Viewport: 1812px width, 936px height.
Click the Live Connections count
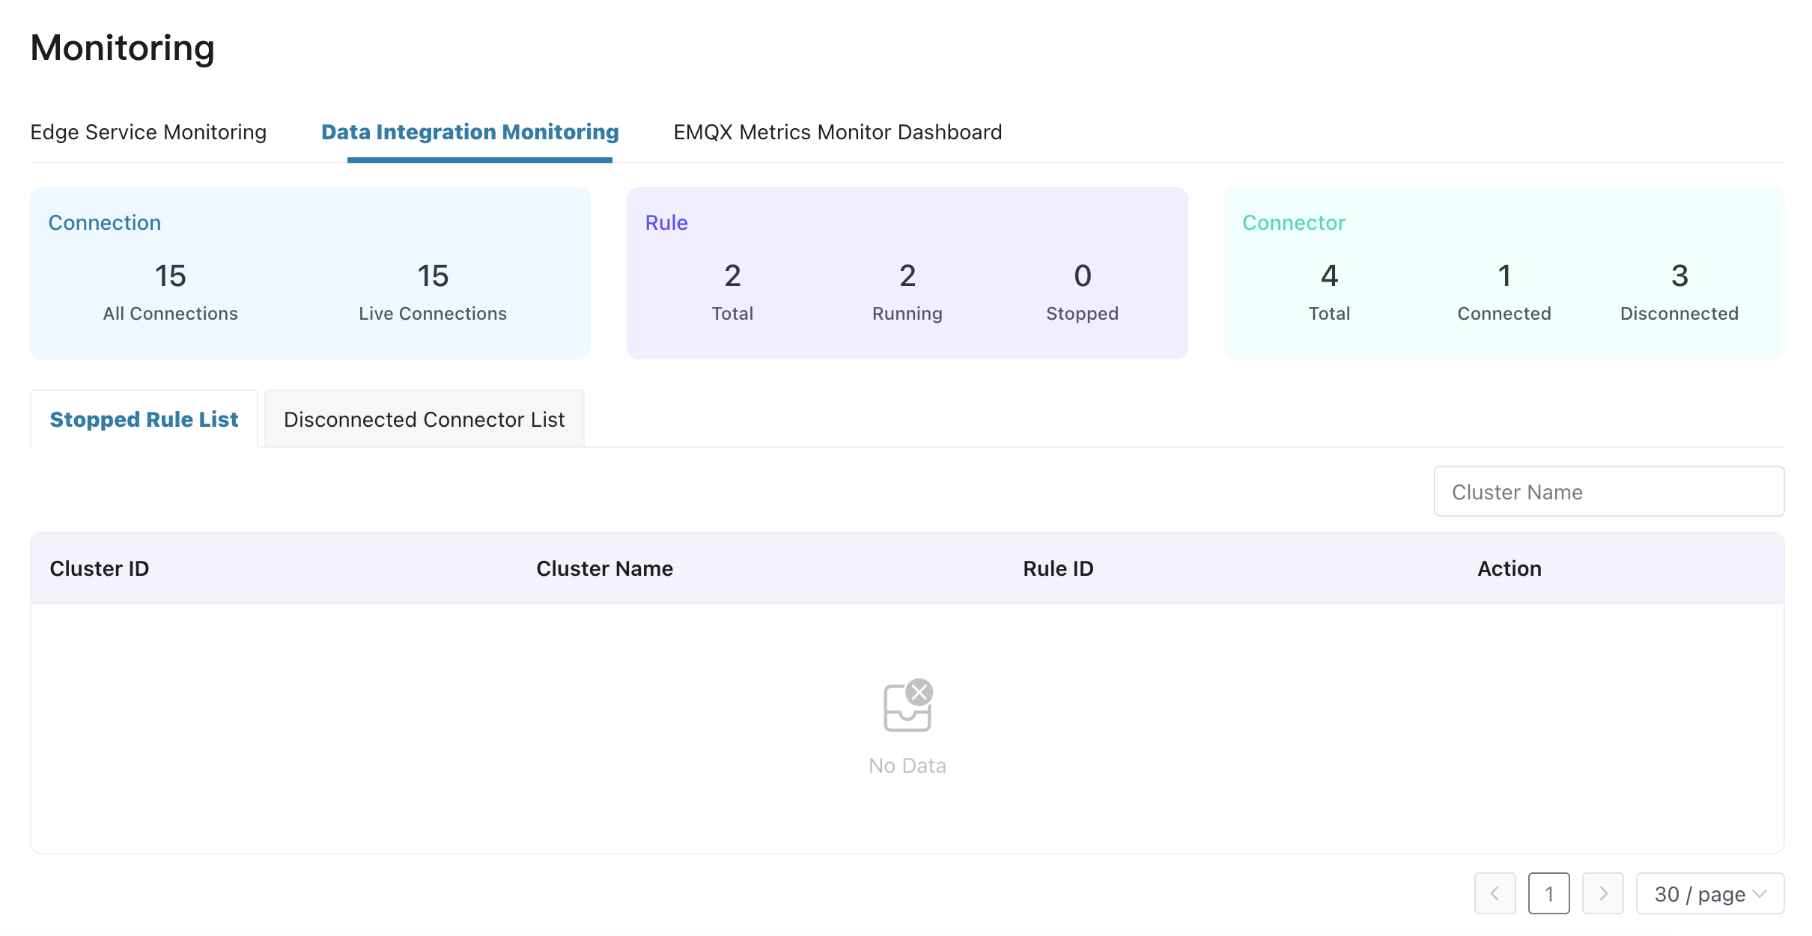pyautogui.click(x=433, y=276)
